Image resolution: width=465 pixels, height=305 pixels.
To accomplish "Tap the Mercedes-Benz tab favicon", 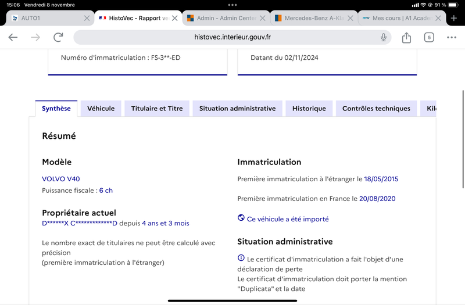I will tap(278, 18).
